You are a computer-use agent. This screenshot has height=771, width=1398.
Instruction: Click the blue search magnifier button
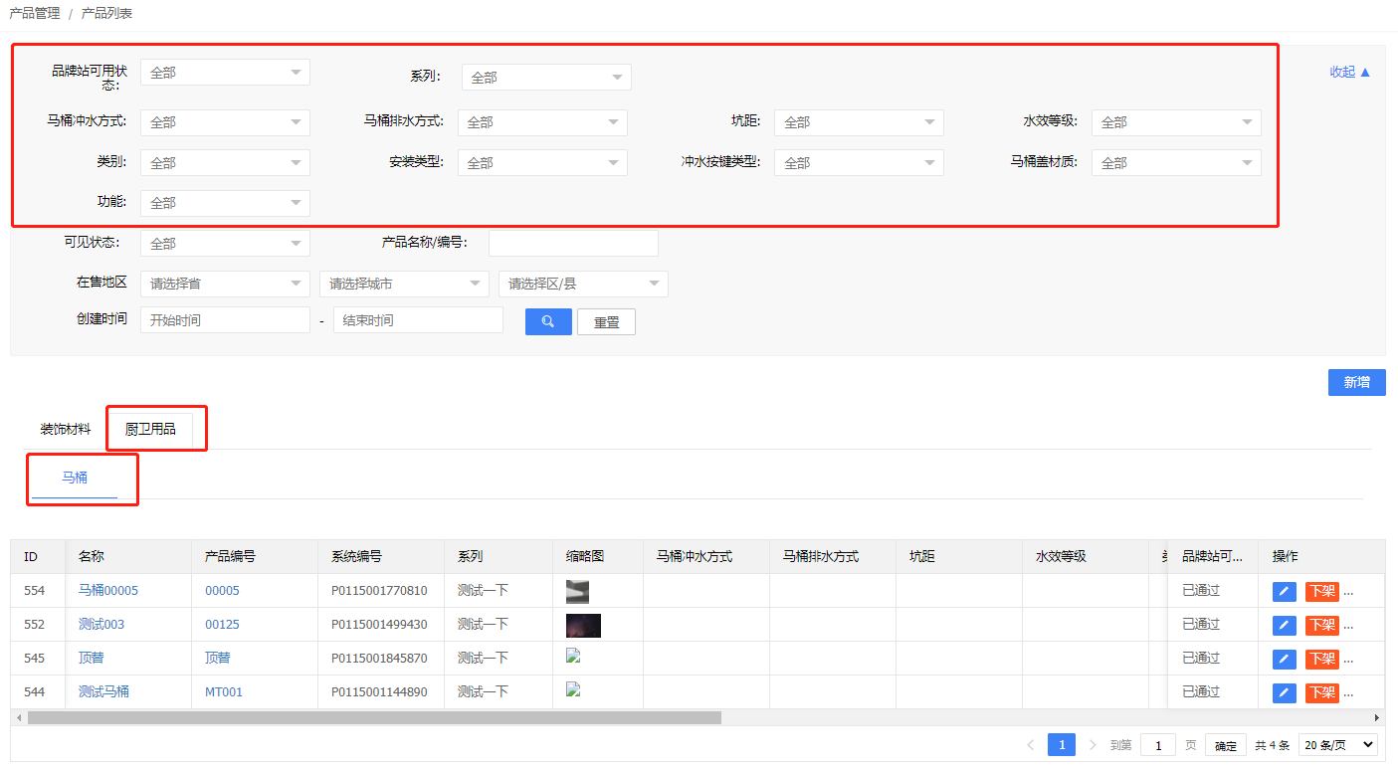coord(548,322)
